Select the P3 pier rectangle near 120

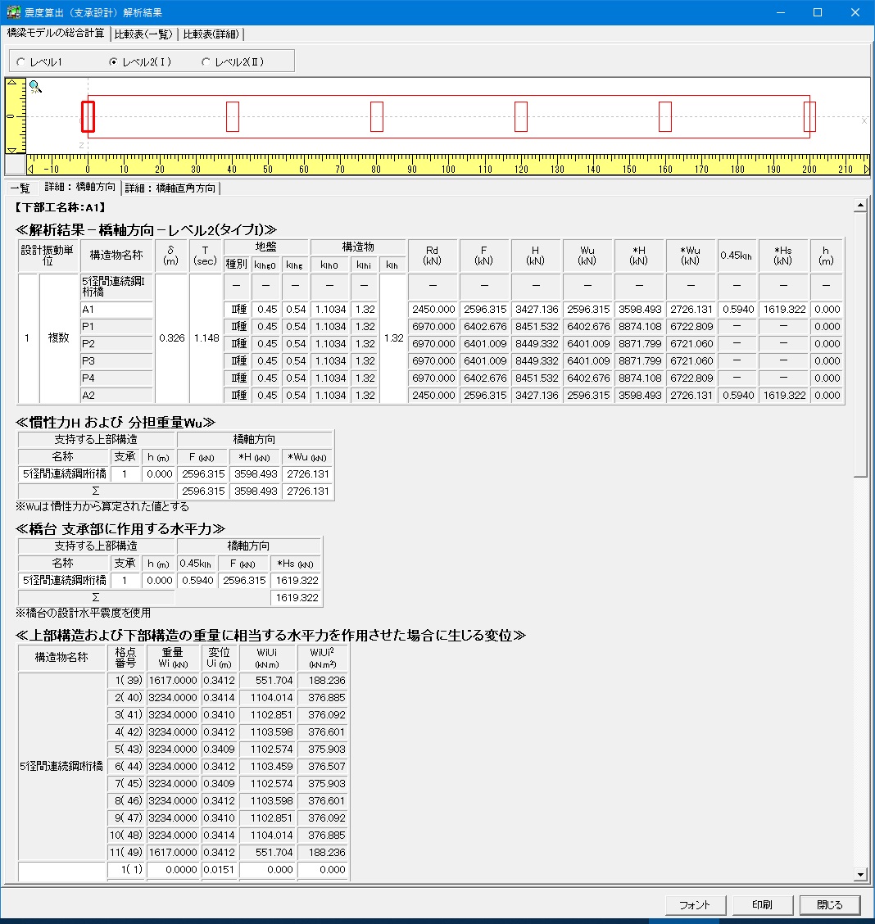pos(521,116)
